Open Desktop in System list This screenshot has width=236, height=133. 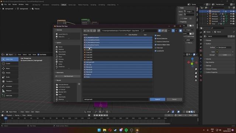coord(61,50)
